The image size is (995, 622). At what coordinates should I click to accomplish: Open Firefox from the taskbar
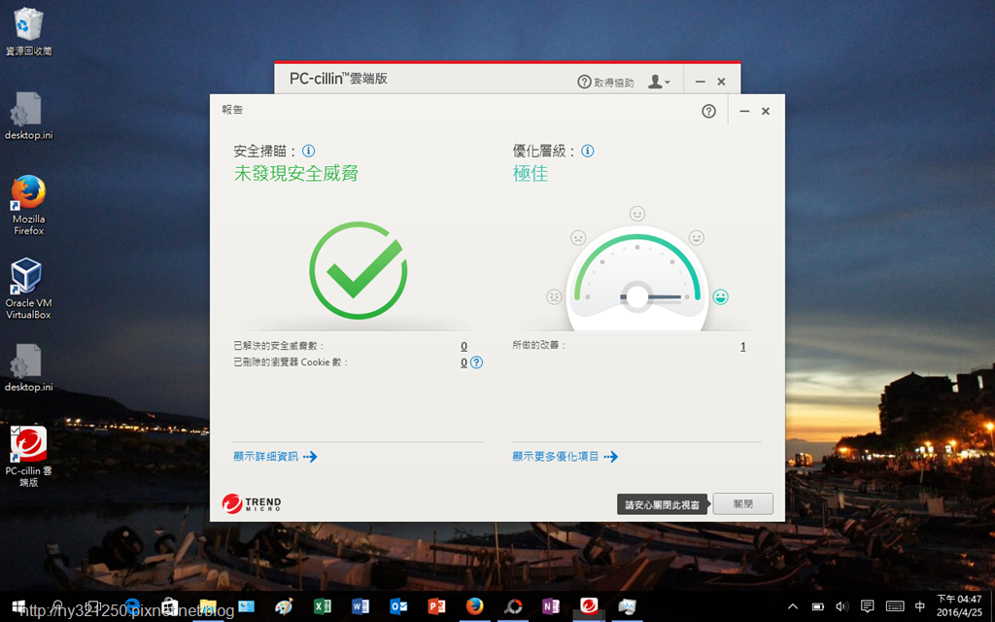[x=474, y=606]
